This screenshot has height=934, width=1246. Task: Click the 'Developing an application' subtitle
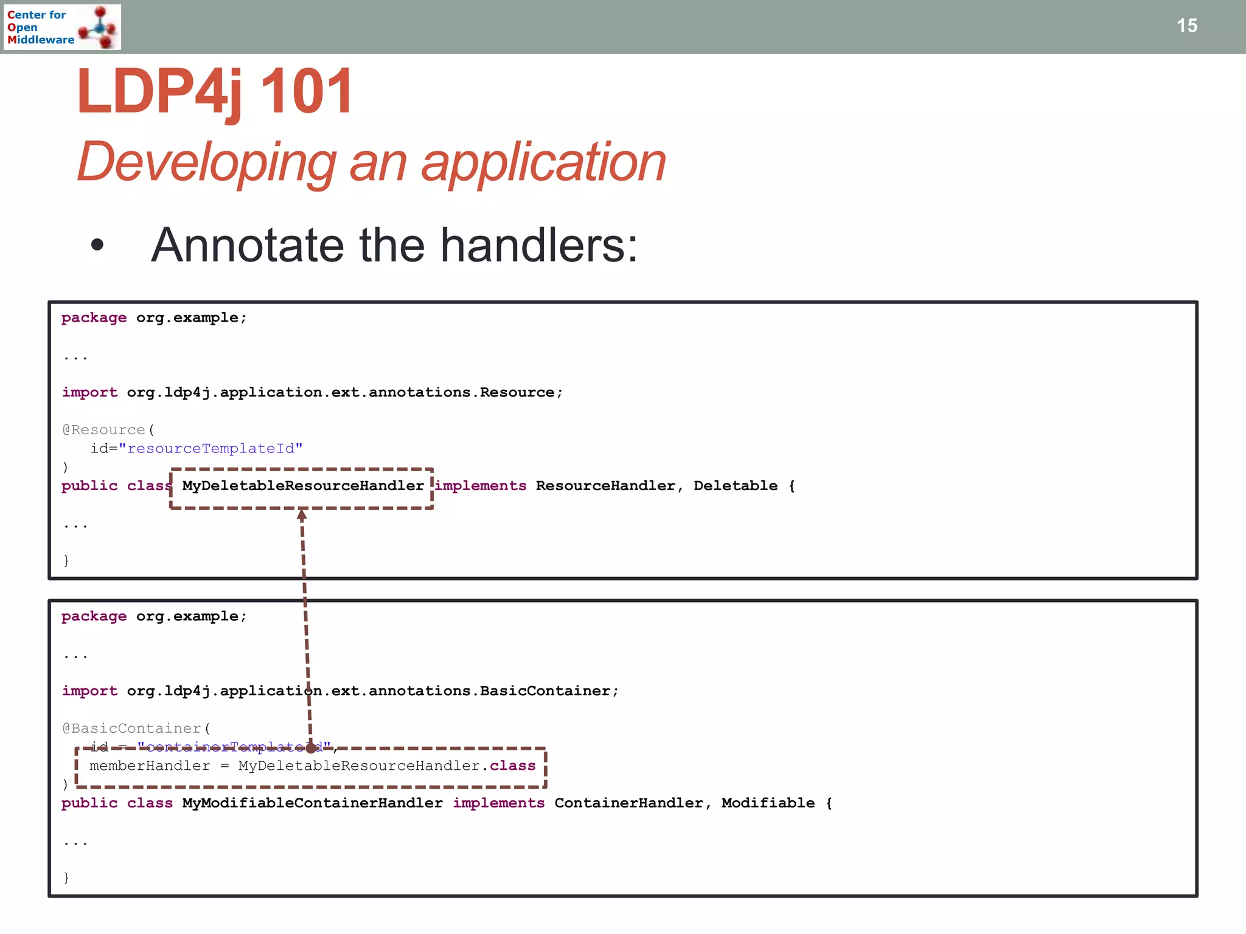coord(371,162)
